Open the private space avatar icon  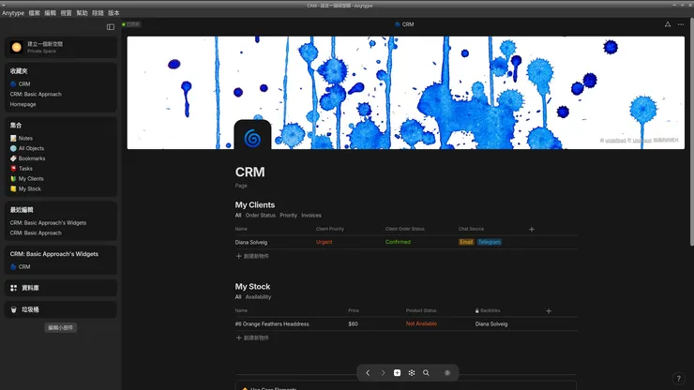click(x=16, y=47)
